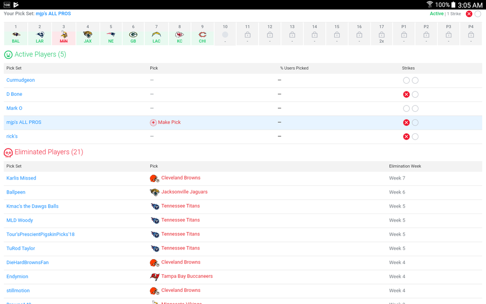Select week 1 Baltimore Ravens pick
This screenshot has height=304, width=486.
tap(16, 34)
